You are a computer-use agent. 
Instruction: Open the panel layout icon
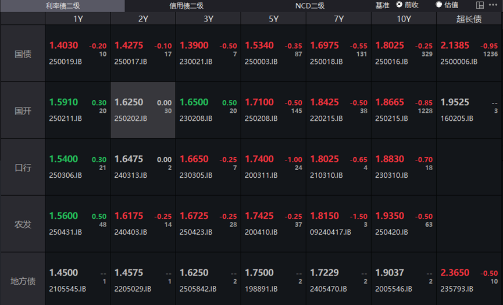click(480, 5)
